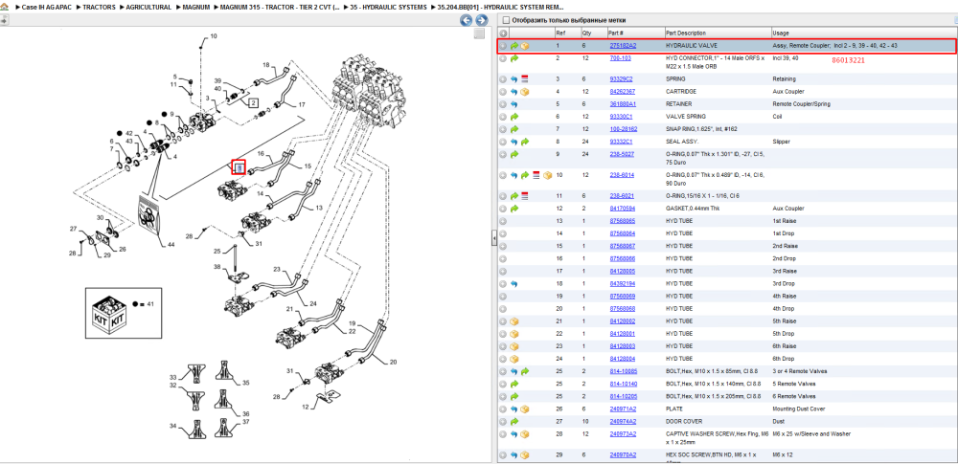Click box icon in 5th Raise HYD TUBE row
Image resolution: width=958 pixels, height=464 pixels.
514,321
